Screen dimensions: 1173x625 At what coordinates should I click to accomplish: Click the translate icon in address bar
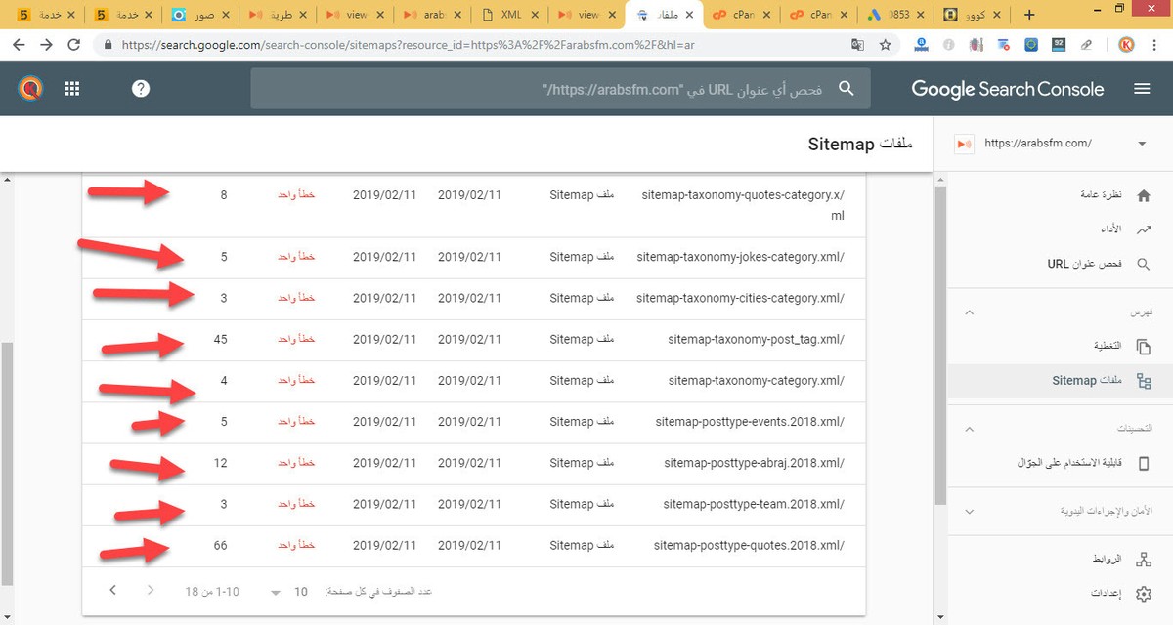pyautogui.click(x=858, y=45)
